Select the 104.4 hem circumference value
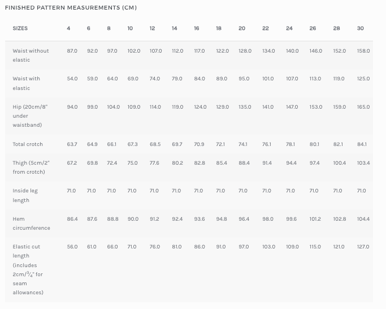 pyautogui.click(x=363, y=219)
